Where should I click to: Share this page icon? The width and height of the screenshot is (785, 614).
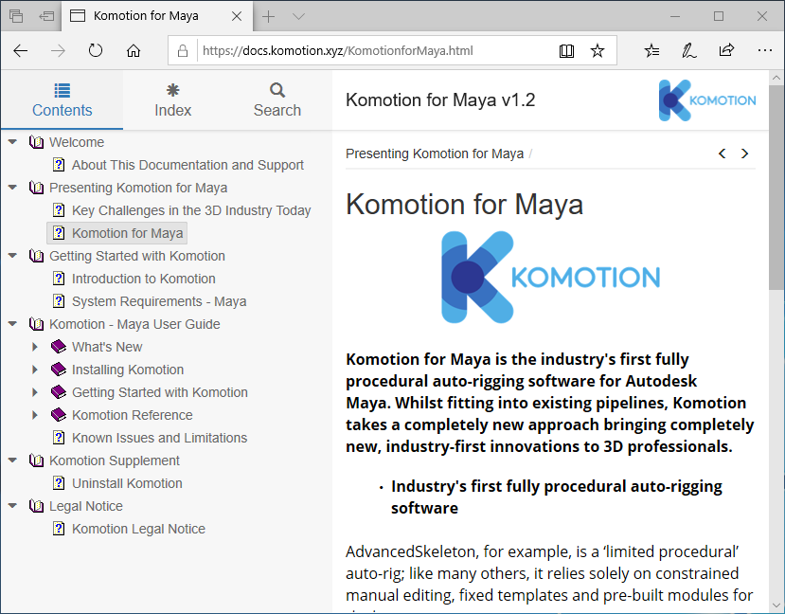[726, 50]
